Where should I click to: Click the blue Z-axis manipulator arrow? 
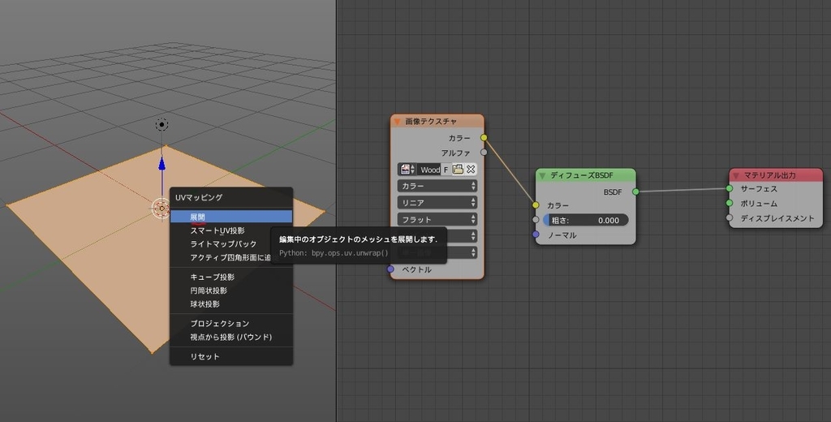tap(161, 163)
